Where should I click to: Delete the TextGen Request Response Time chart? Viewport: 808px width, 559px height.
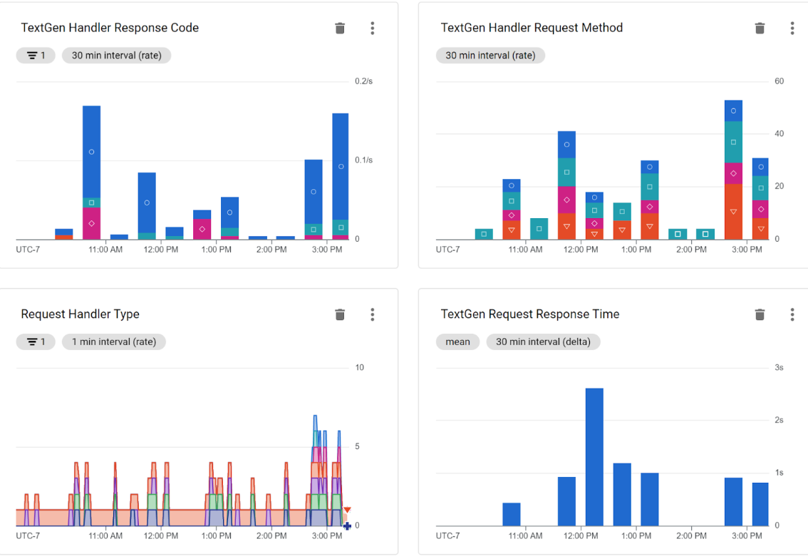click(760, 314)
